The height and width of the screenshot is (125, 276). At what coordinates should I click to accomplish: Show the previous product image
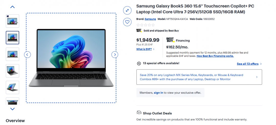pyautogui.click(x=28, y=54)
